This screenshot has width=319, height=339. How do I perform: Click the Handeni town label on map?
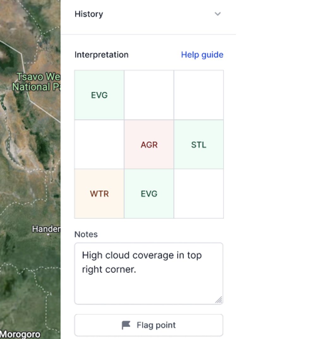click(x=46, y=229)
